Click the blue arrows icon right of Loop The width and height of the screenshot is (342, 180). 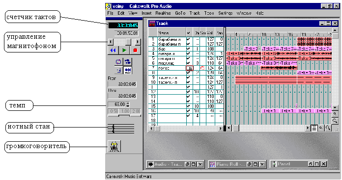[128, 62]
